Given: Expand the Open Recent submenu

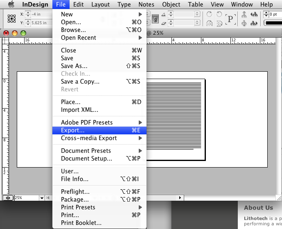Looking at the screenshot, I should tap(99, 38).
